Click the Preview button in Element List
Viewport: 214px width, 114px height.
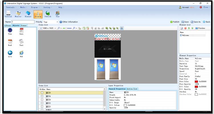(x=200, y=28)
